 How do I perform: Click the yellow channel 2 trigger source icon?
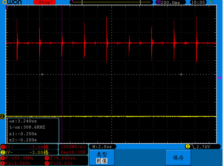[x=188, y=146]
